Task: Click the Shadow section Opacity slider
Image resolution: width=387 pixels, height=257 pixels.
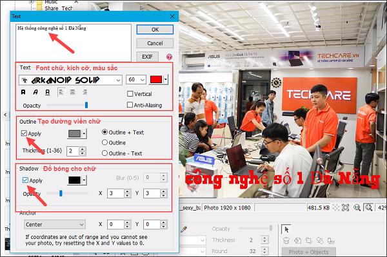Action: tap(67, 193)
